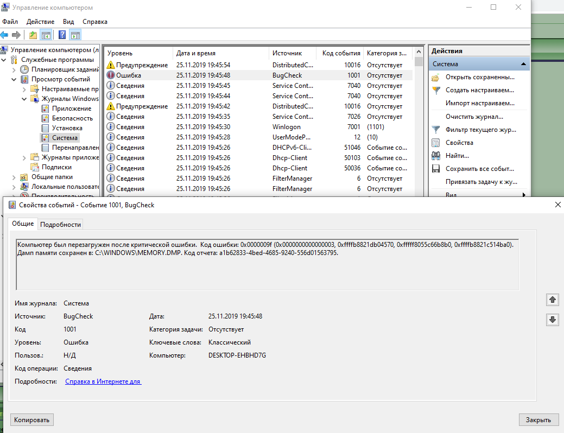Toggle the Show/Hide Action Pane icon

pos(75,35)
